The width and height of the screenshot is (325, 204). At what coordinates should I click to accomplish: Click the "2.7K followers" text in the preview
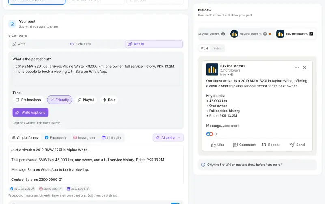[x=230, y=70]
